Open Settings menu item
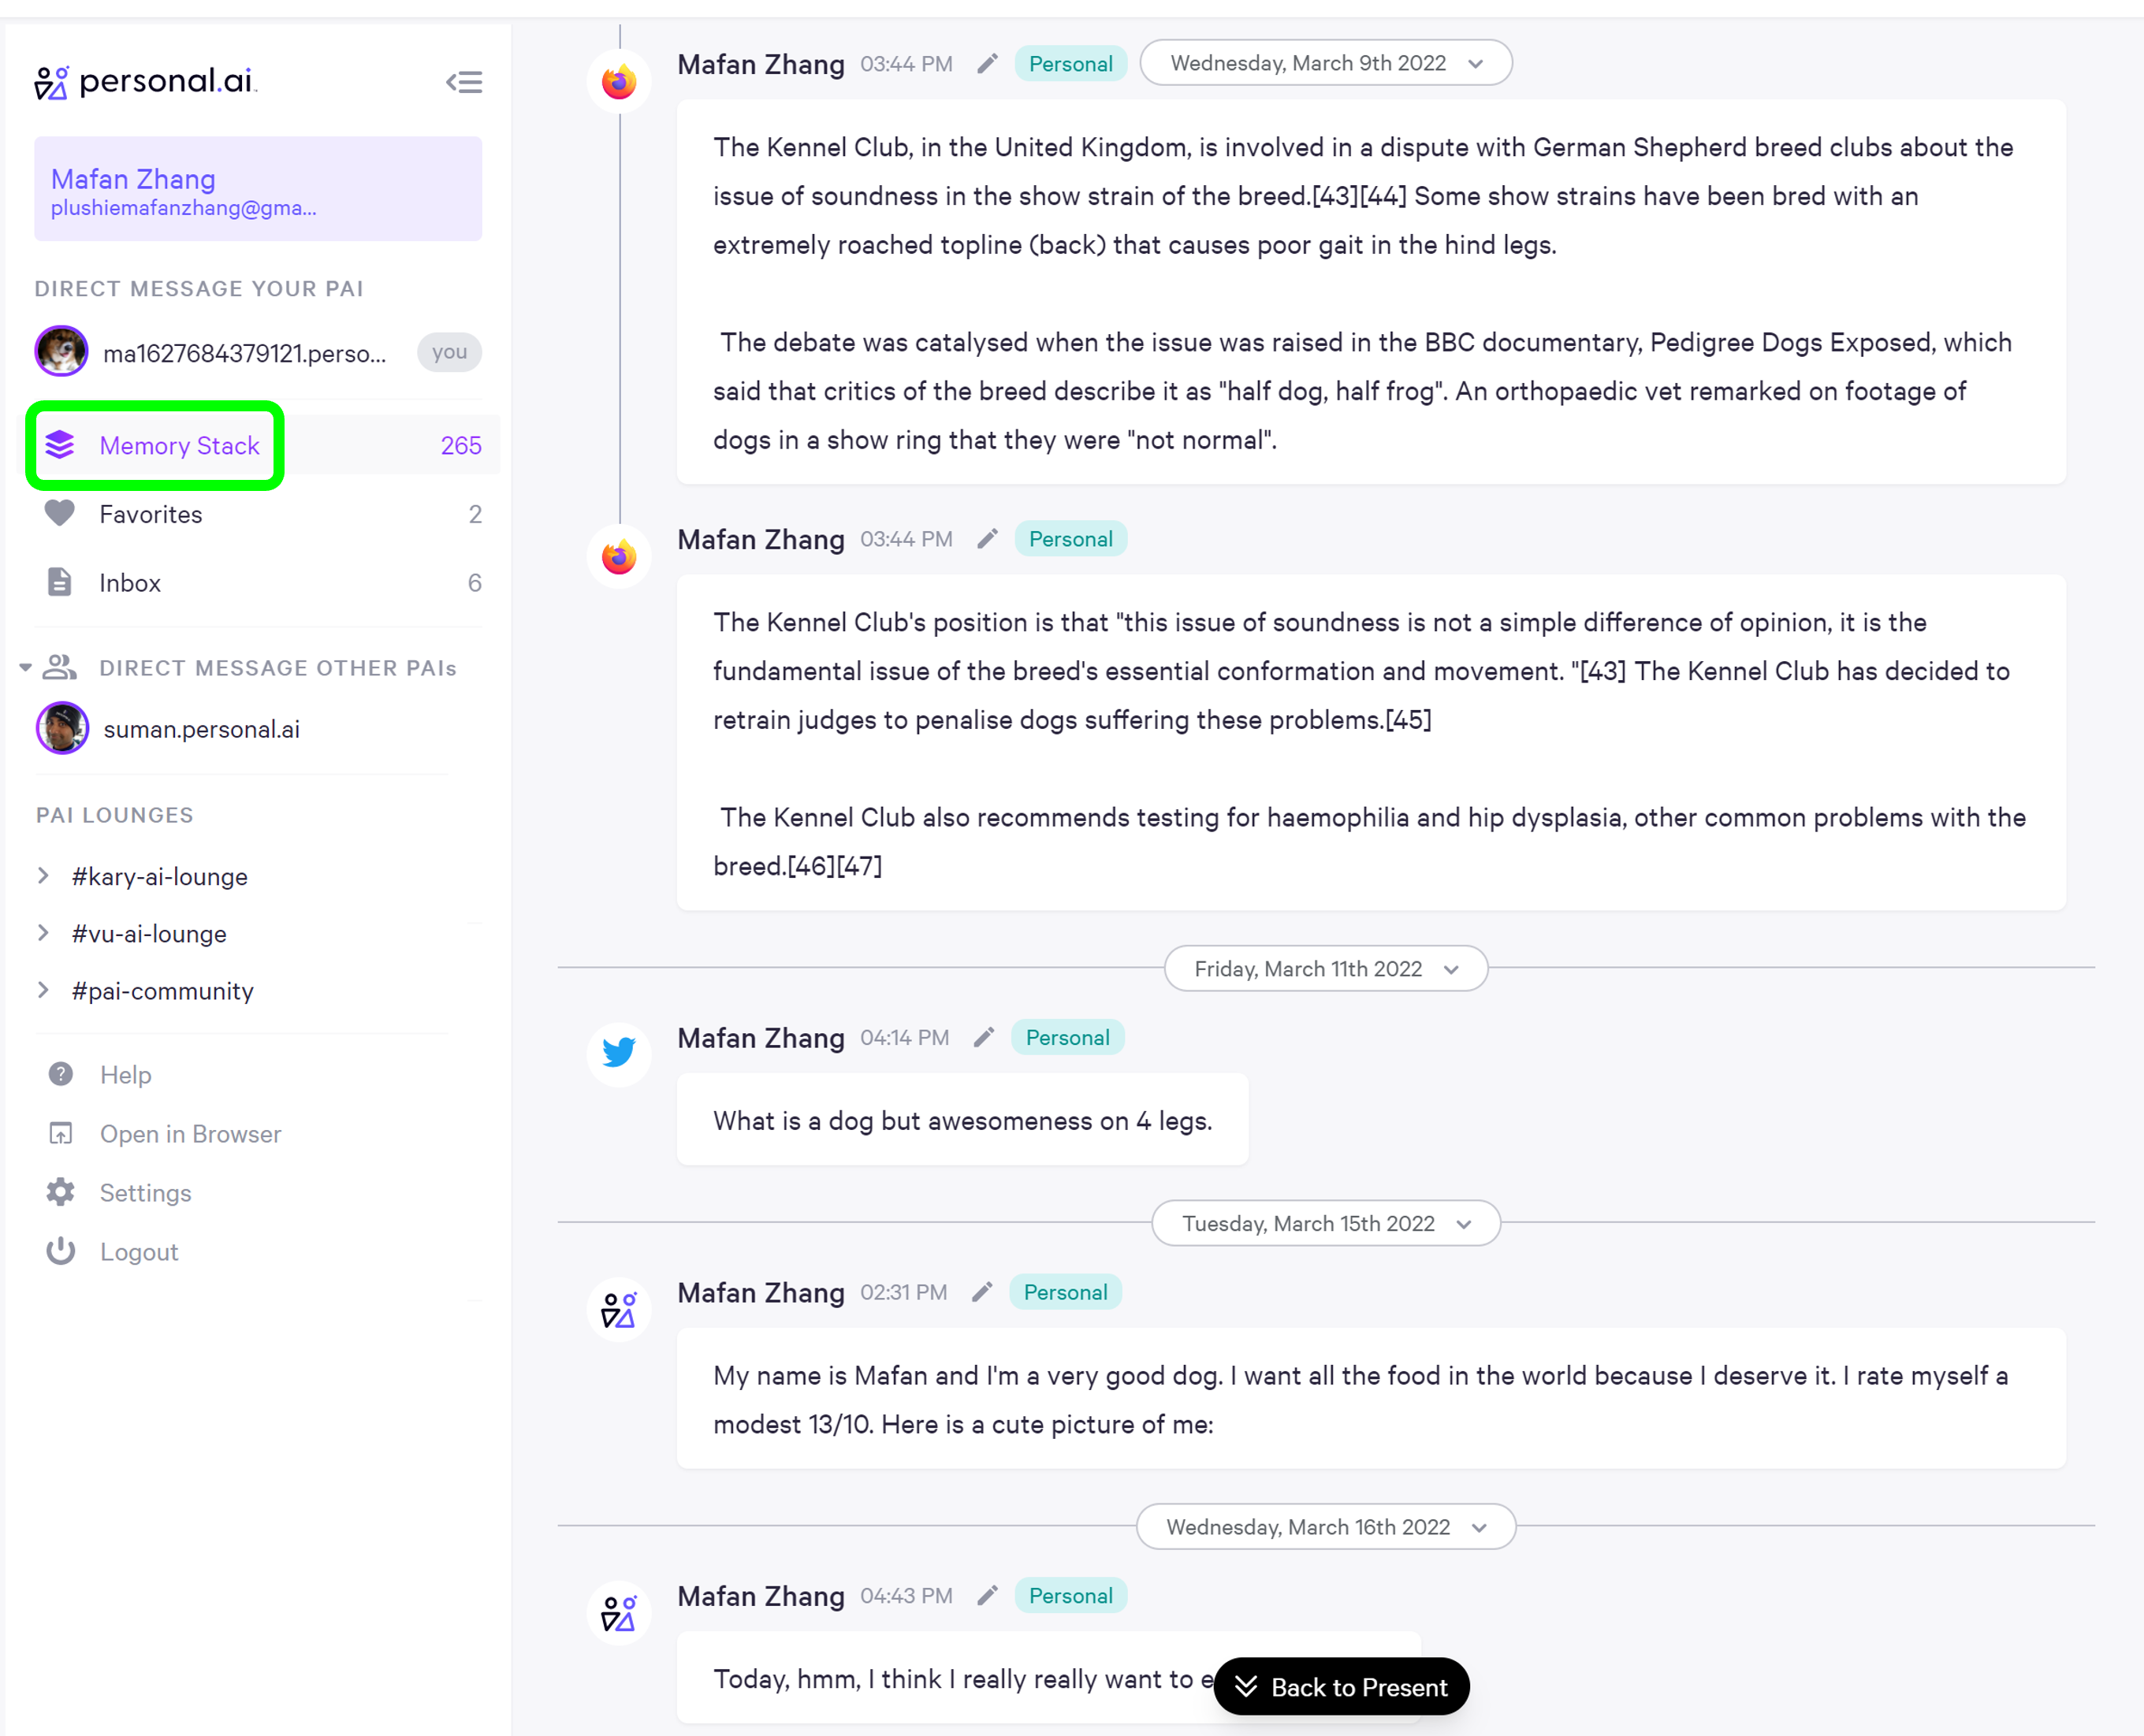Viewport: 2144px width, 1736px height. coord(120,1192)
